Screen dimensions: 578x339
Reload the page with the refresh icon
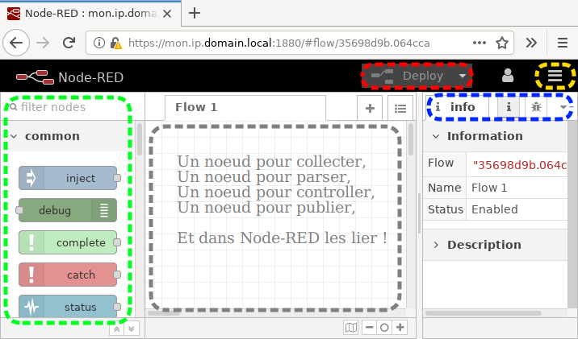[69, 43]
